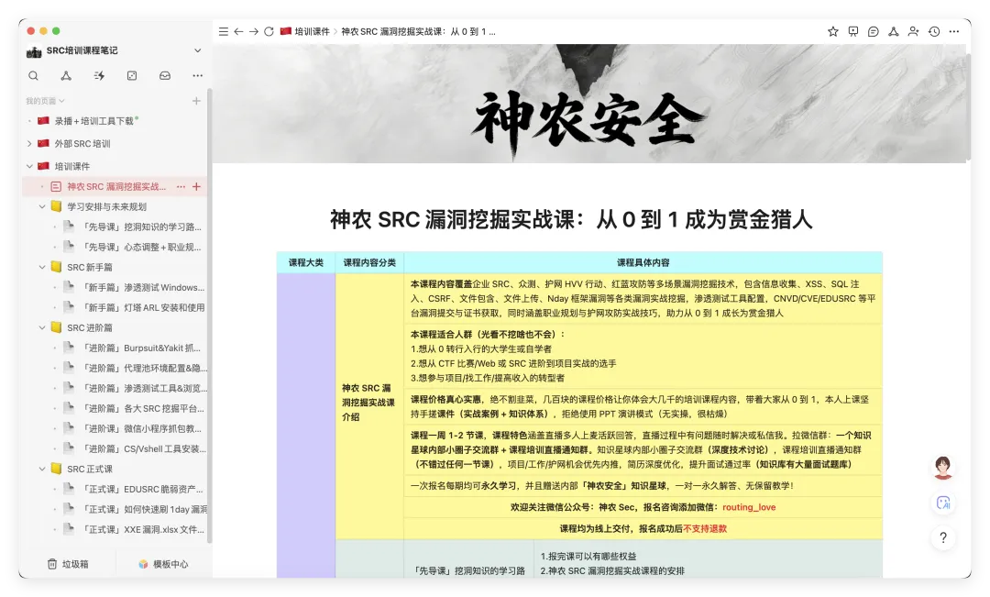Image resolution: width=990 pixels, height=597 pixels.
Task: Click the page title 神农 SRC 漏洞挖掘实战课
Action: pos(571,220)
